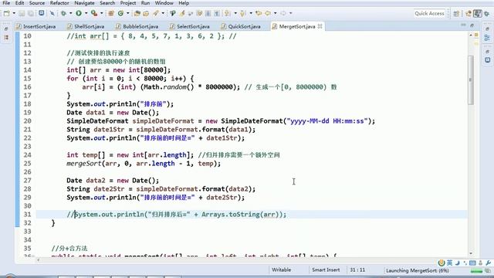Click the New Java Package icon
This screenshot has width=494, height=278.
[111, 13]
